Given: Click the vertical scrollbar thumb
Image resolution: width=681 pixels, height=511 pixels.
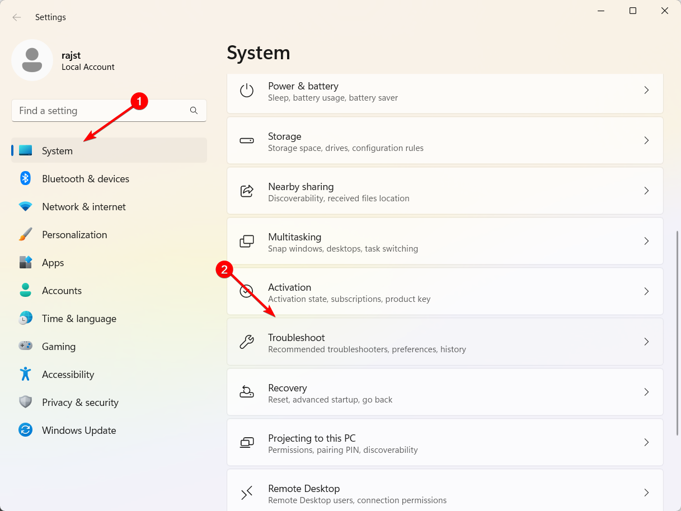Looking at the screenshot, I should (677, 333).
